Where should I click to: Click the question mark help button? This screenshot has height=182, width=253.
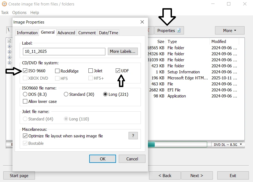(x=133, y=136)
